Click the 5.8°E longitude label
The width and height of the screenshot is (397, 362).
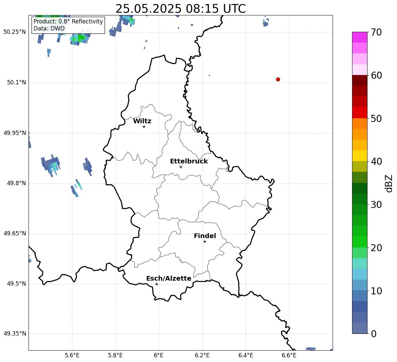coord(115,355)
